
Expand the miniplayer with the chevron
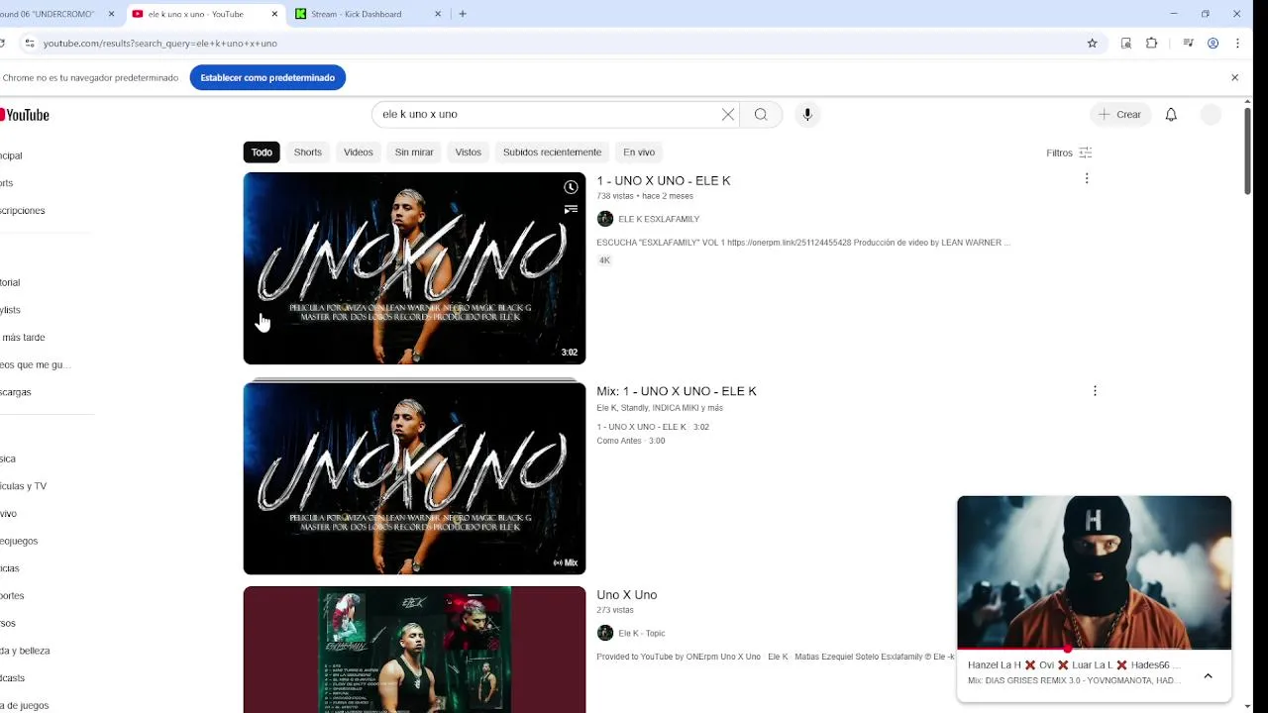tap(1208, 676)
